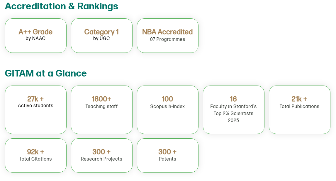Click the Scopus h-Index label
This screenshot has height=181, width=336.
point(167,107)
